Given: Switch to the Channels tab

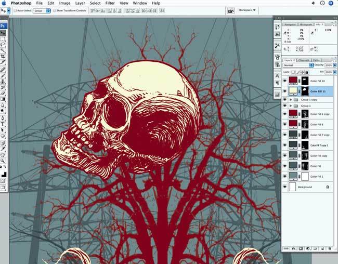Looking at the screenshot, I should click(x=304, y=60).
